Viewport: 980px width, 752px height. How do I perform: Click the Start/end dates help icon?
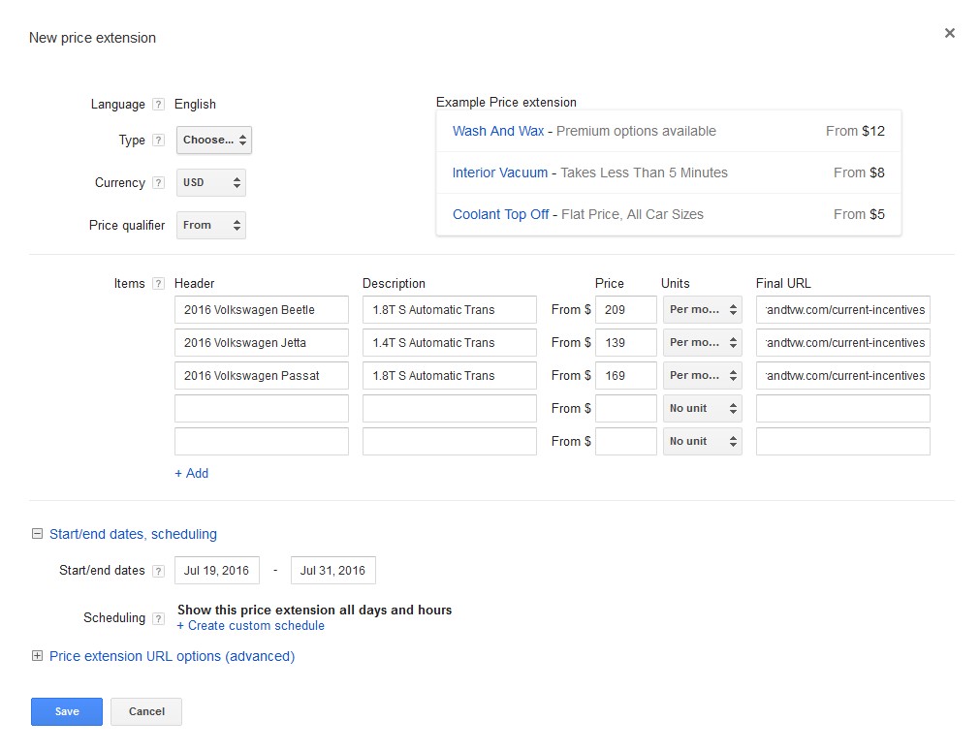coord(158,571)
